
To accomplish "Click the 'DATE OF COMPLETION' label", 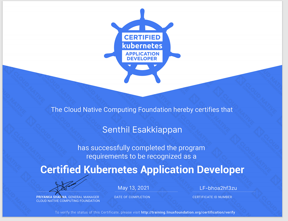I will (x=132, y=197).
